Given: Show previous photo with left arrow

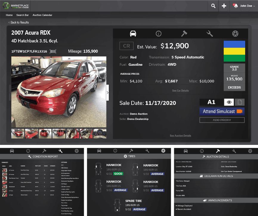Looking at the screenshot, I should pos(10,93).
